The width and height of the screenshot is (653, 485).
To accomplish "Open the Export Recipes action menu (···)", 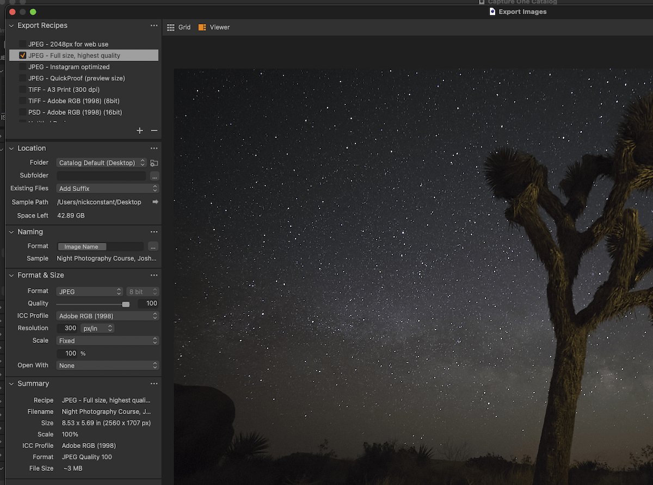I will pyautogui.click(x=154, y=25).
